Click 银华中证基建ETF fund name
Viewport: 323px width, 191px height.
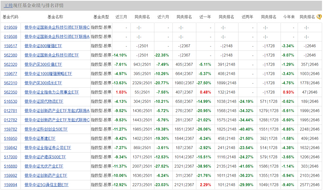click(x=40, y=139)
